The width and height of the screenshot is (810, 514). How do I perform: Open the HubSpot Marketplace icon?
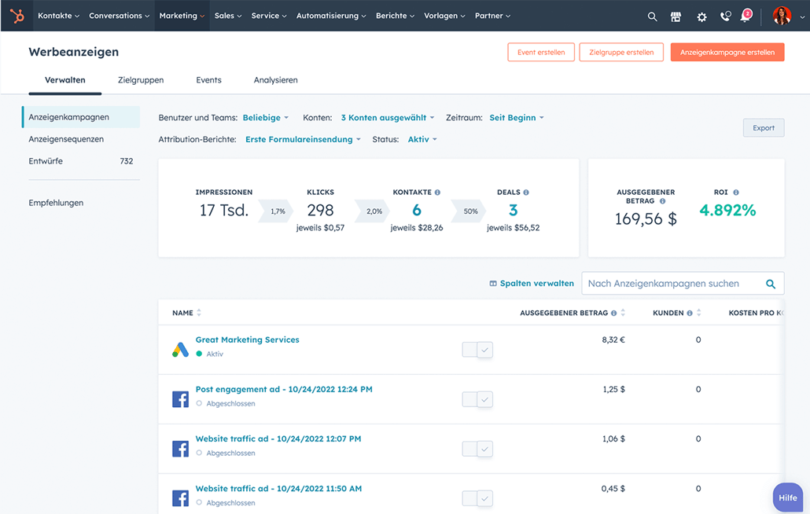point(676,16)
